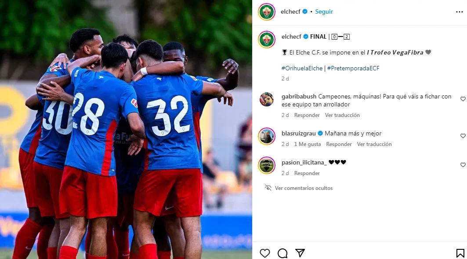The width and height of the screenshot is (467, 259).
Task: Open blasruizgrau username link
Action: click(x=298, y=134)
